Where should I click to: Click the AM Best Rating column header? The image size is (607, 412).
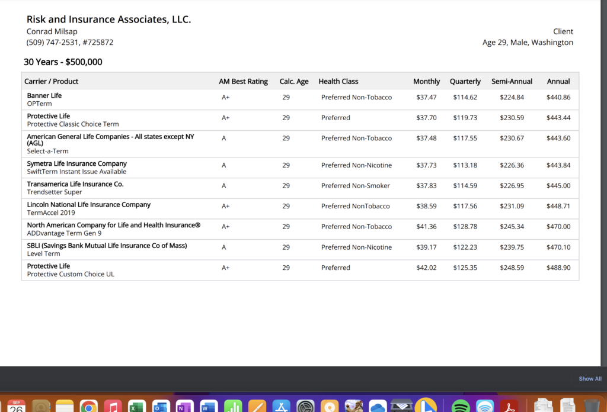(x=243, y=82)
